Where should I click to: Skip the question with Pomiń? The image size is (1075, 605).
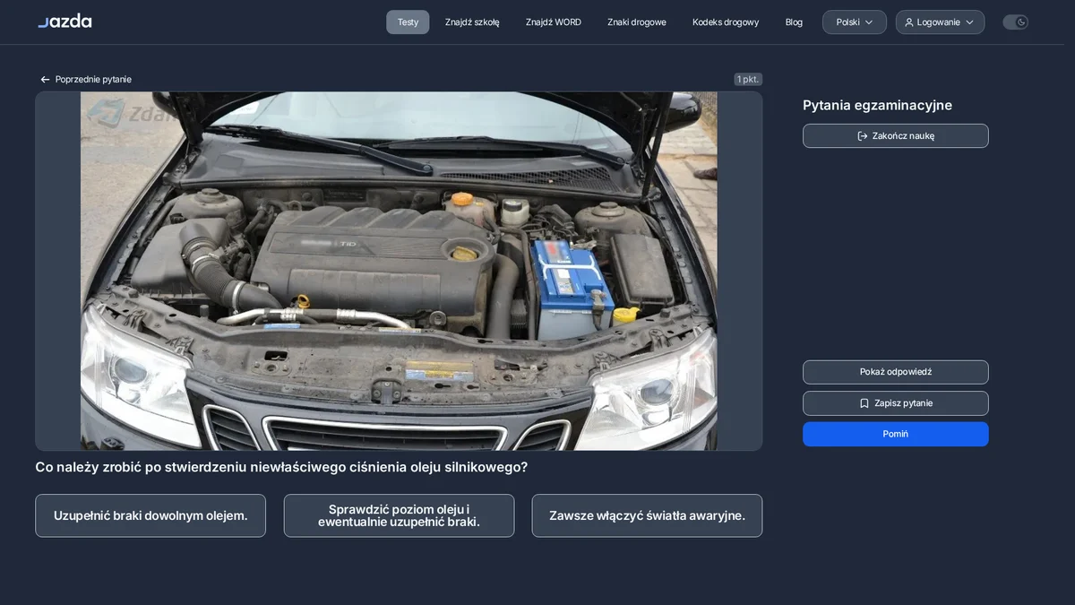tap(896, 434)
